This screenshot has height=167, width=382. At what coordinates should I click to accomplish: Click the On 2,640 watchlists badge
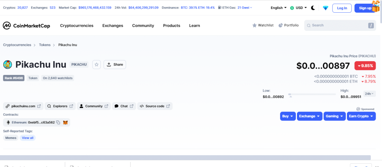coord(58,78)
